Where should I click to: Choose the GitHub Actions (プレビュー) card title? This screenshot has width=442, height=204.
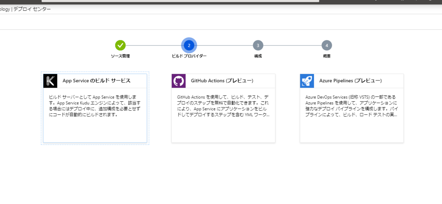222,81
